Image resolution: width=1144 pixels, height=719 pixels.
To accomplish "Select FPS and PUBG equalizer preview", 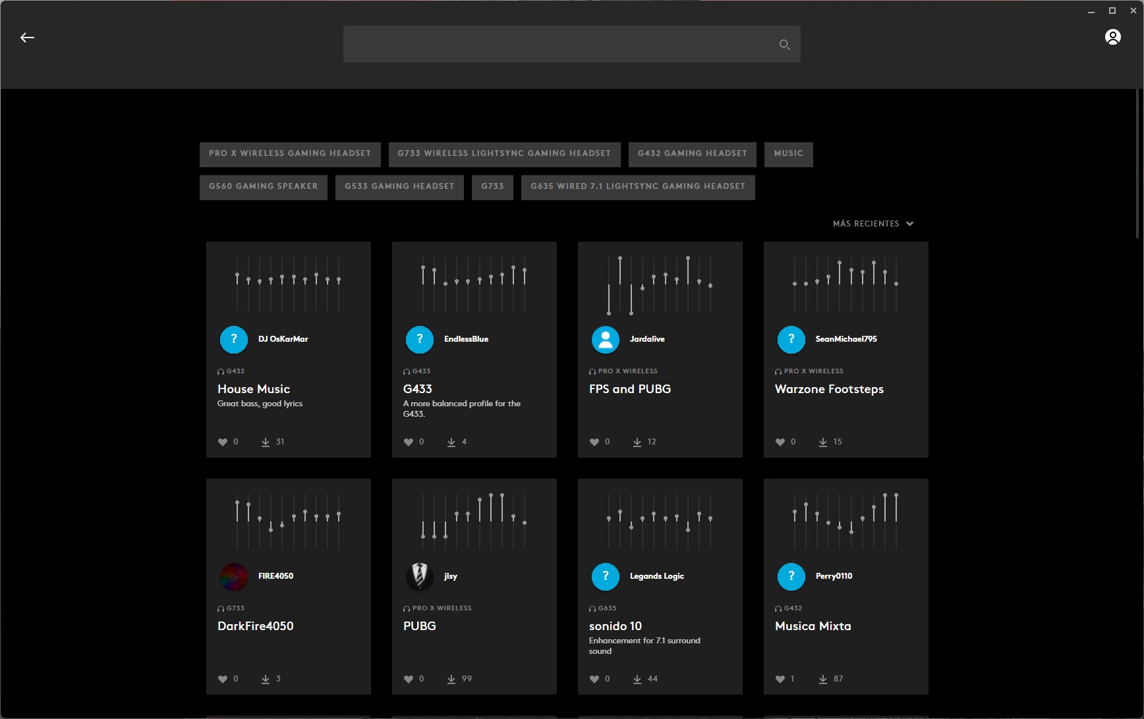I will (x=660, y=284).
